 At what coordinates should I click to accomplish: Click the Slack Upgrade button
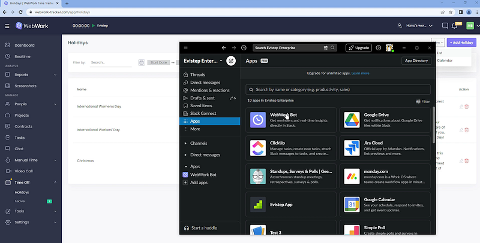pyautogui.click(x=359, y=48)
